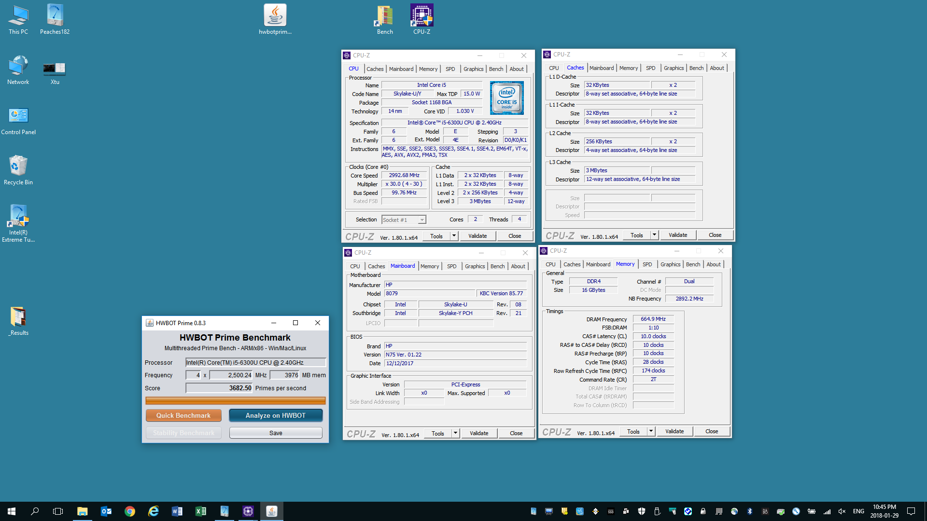Launch Excel from taskbar

(201, 511)
